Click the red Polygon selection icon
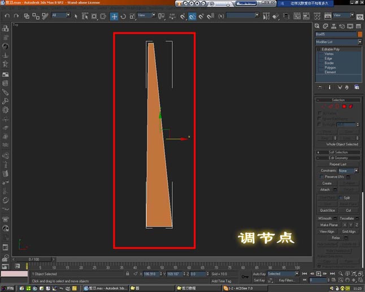 point(344,106)
